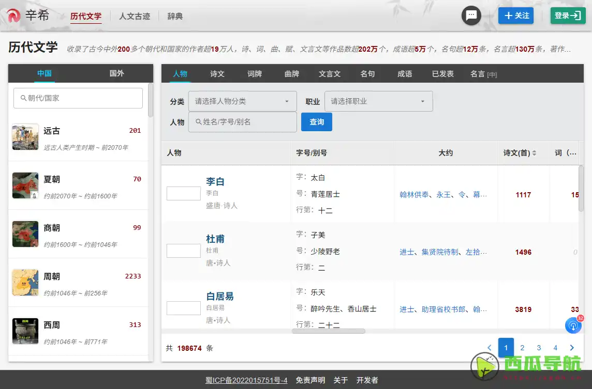Open the 集贤院待制 title link for 杜甫
This screenshot has height=389, width=592.
click(x=440, y=252)
